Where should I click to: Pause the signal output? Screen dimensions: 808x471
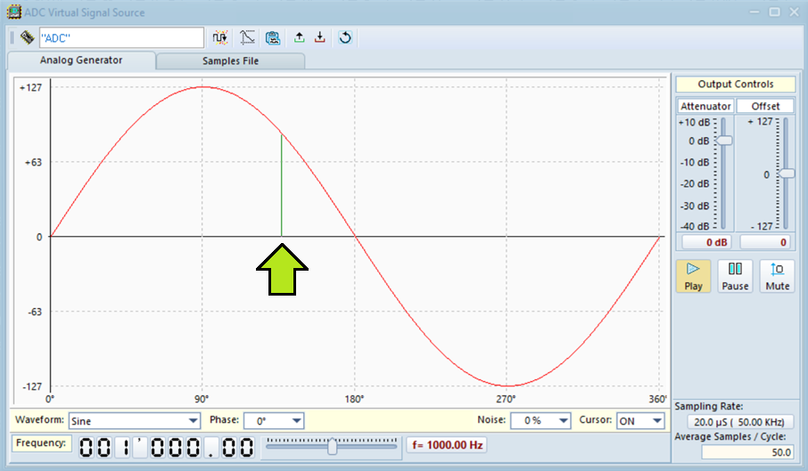point(735,277)
